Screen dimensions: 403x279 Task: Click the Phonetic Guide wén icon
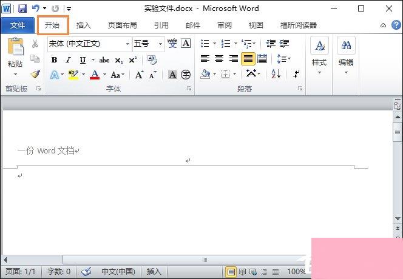[x=172, y=43]
